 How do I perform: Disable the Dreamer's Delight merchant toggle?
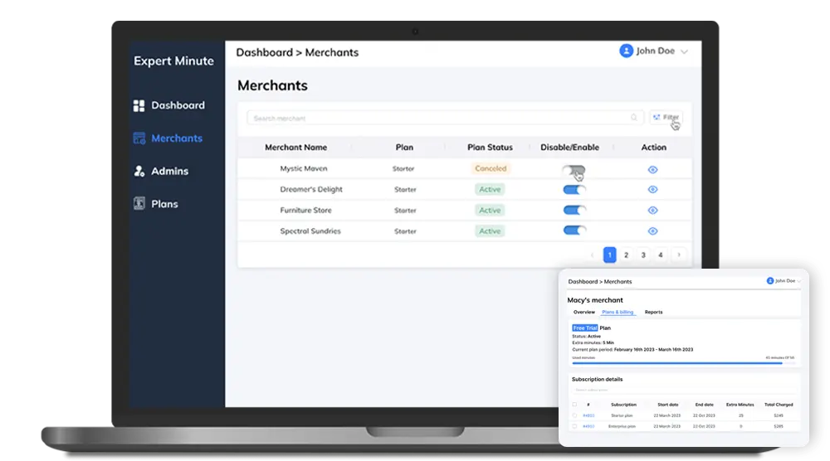[x=574, y=189]
